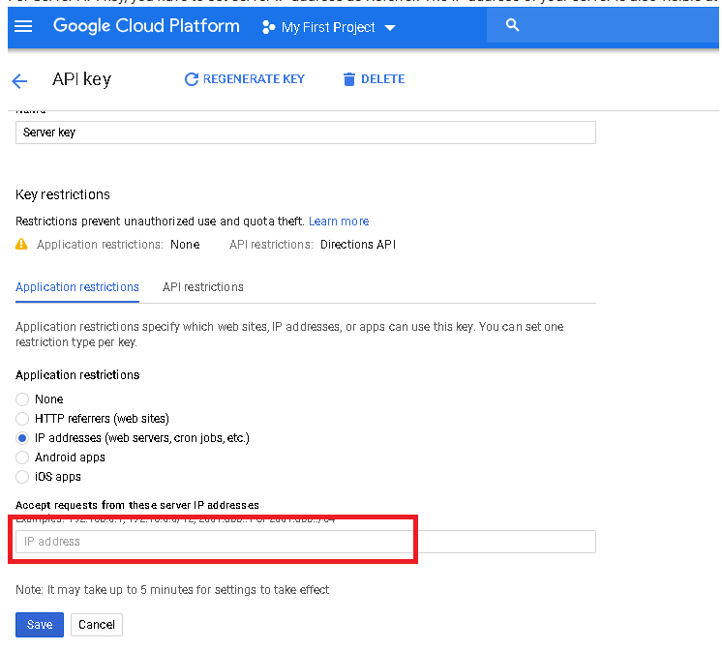Expand the My First Project dropdown
The height and width of the screenshot is (650, 722).
pyautogui.click(x=389, y=28)
